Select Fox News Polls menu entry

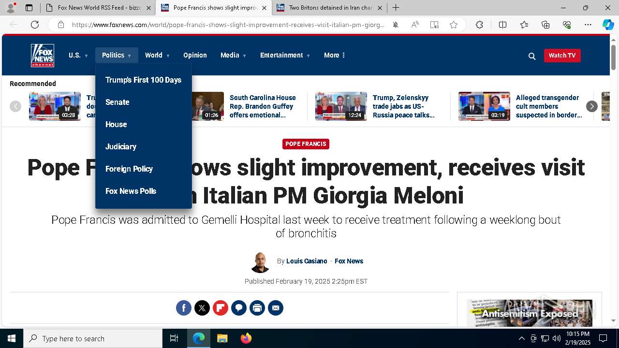click(x=131, y=191)
